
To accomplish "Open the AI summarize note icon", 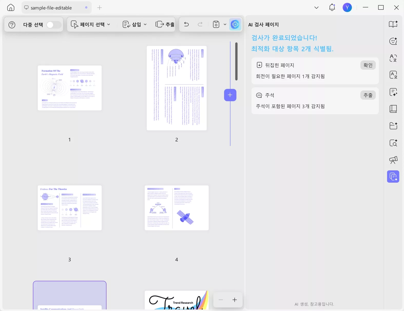I will 393,92.
